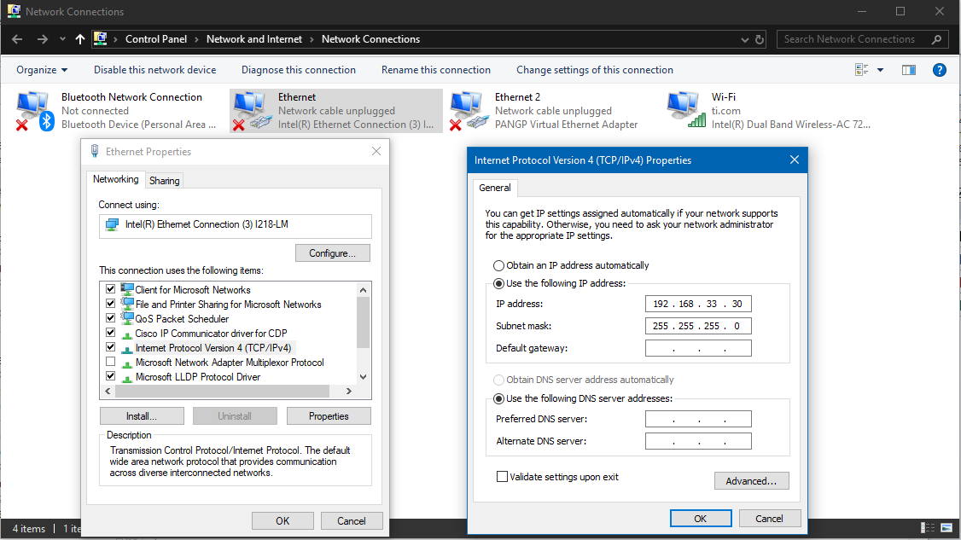
Task: Select Bluetooth Network Connection adapter icon
Action: click(35, 111)
